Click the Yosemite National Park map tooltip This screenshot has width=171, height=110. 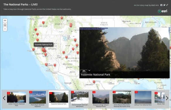point(44,45)
